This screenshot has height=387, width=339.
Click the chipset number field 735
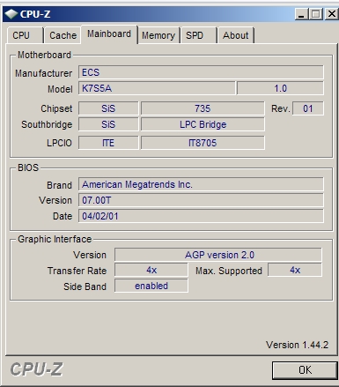point(203,108)
